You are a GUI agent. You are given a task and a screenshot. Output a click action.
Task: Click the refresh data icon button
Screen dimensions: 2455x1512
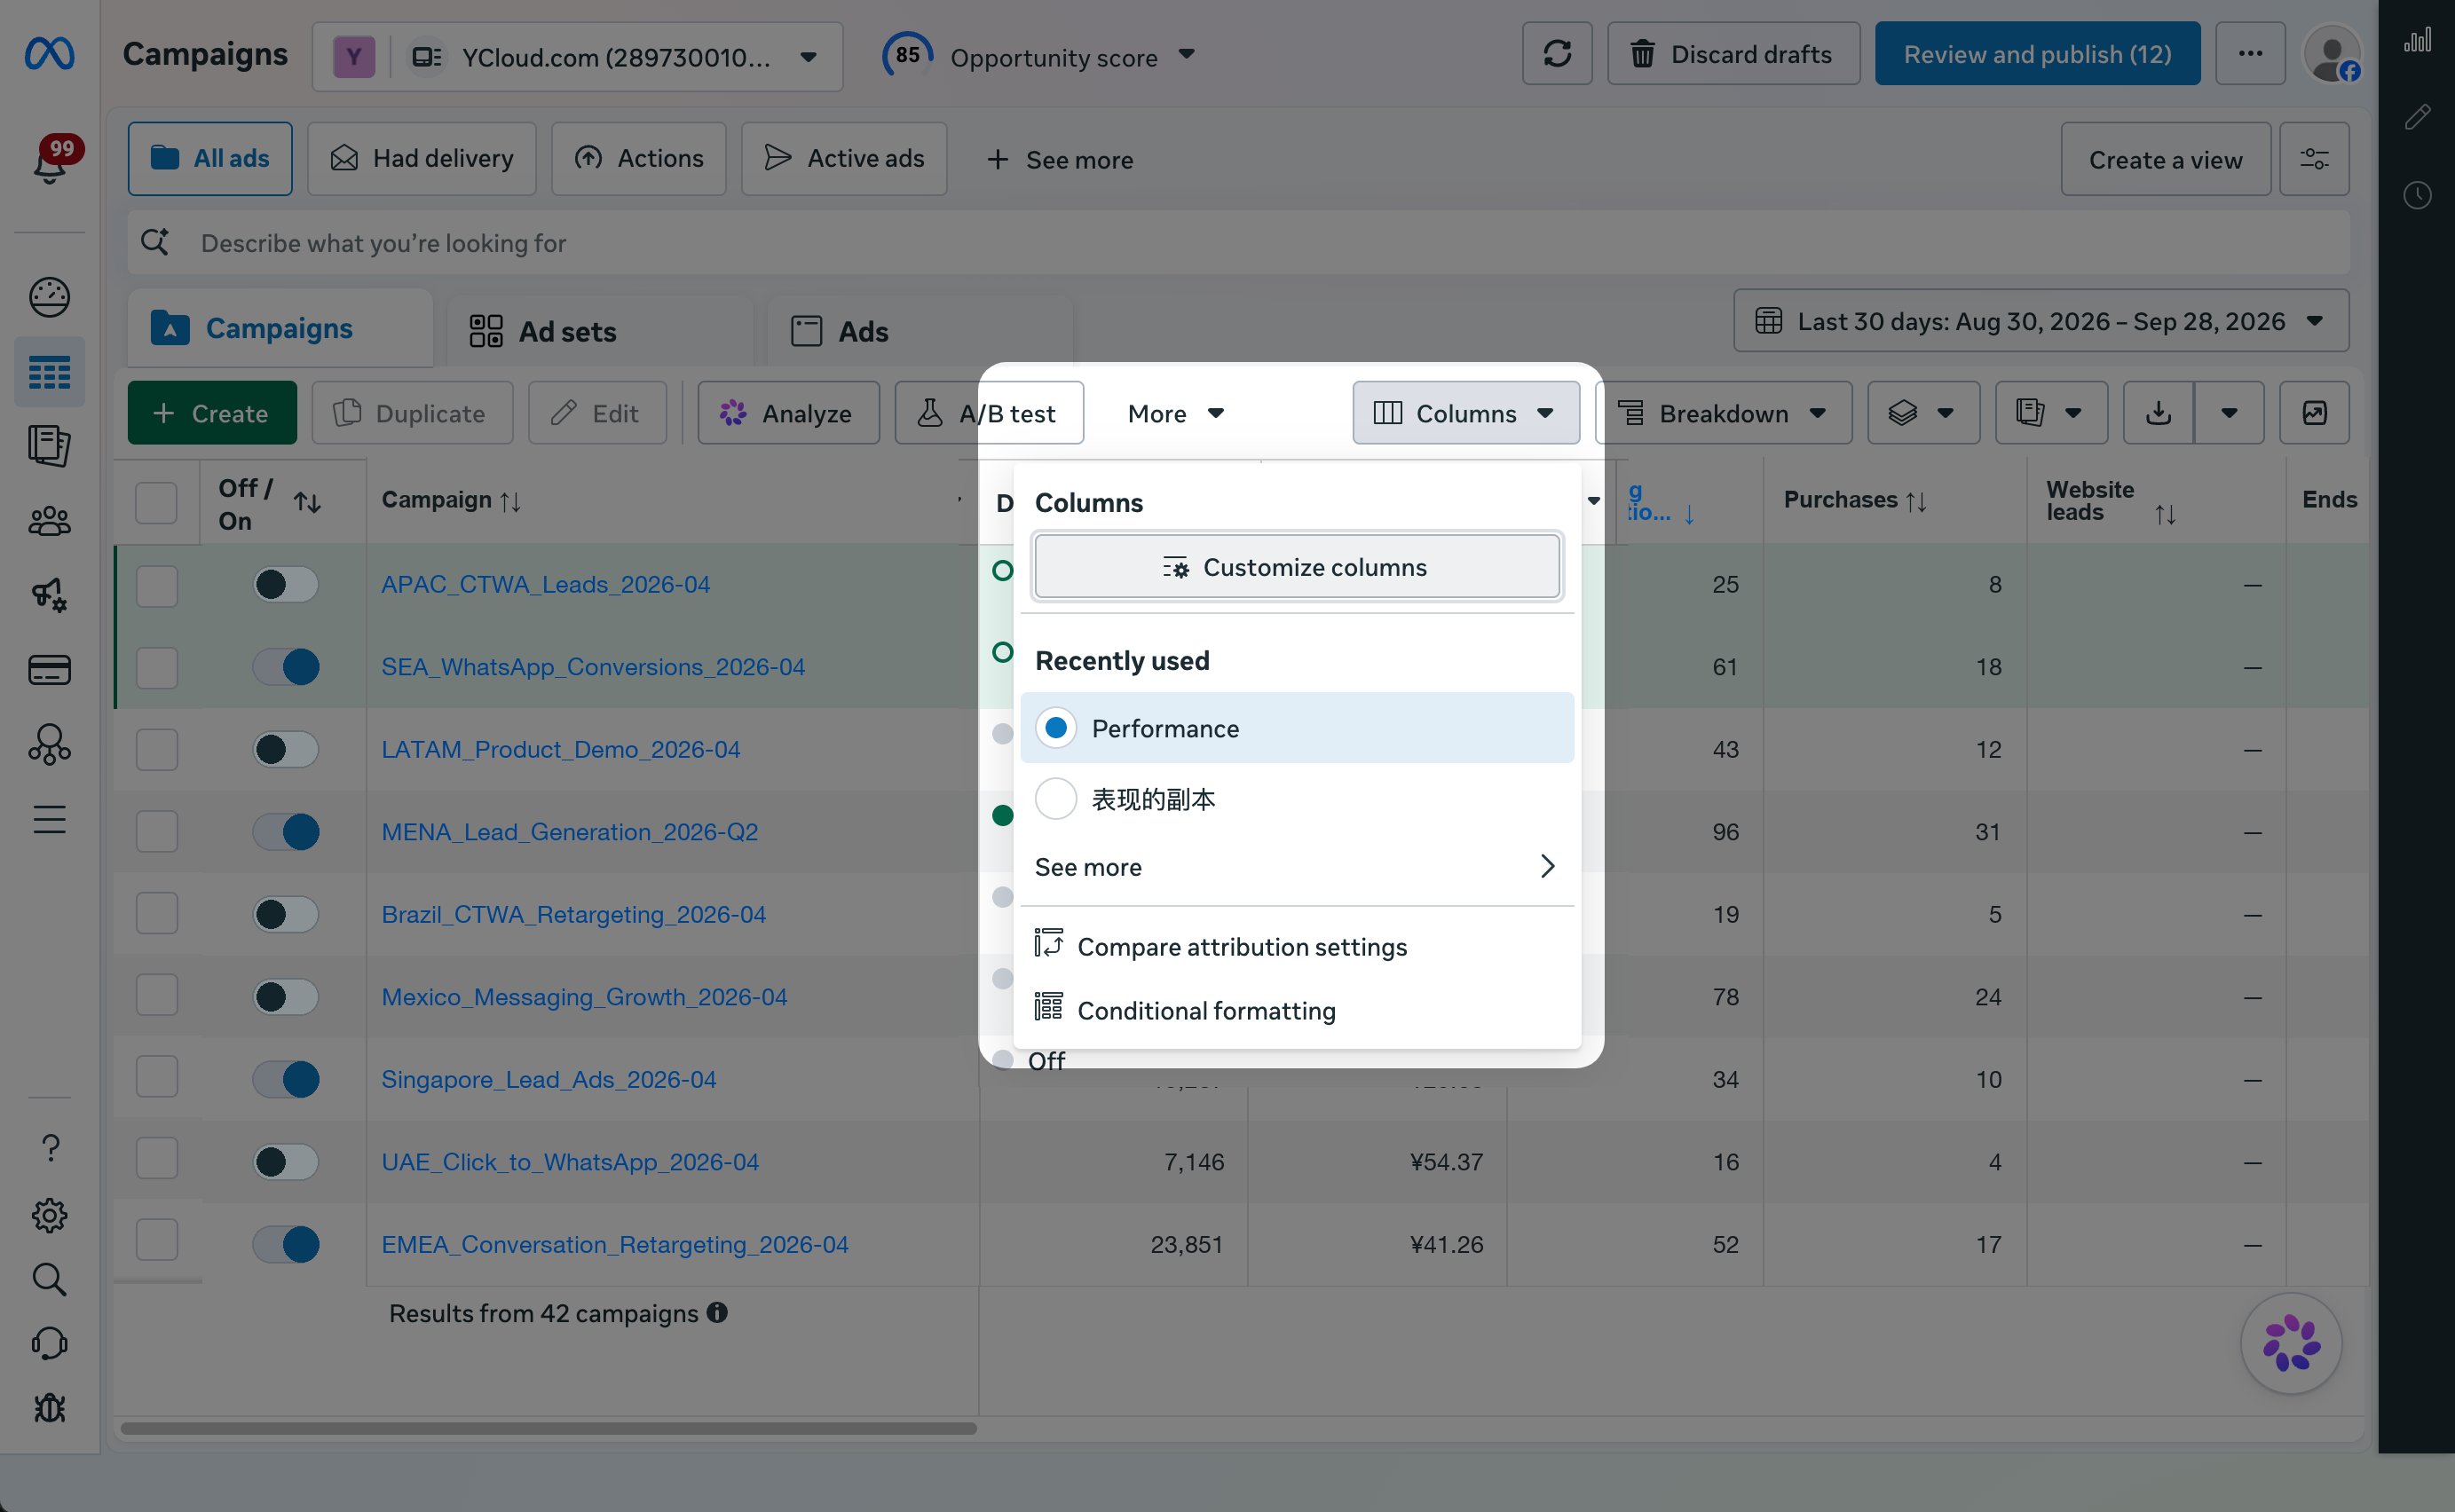pos(1557,53)
